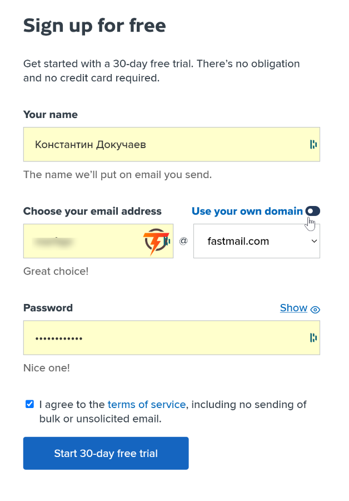Image resolution: width=349 pixels, height=501 pixels.
Task: Click Dashlane icon in Password field
Action: pyautogui.click(x=313, y=337)
